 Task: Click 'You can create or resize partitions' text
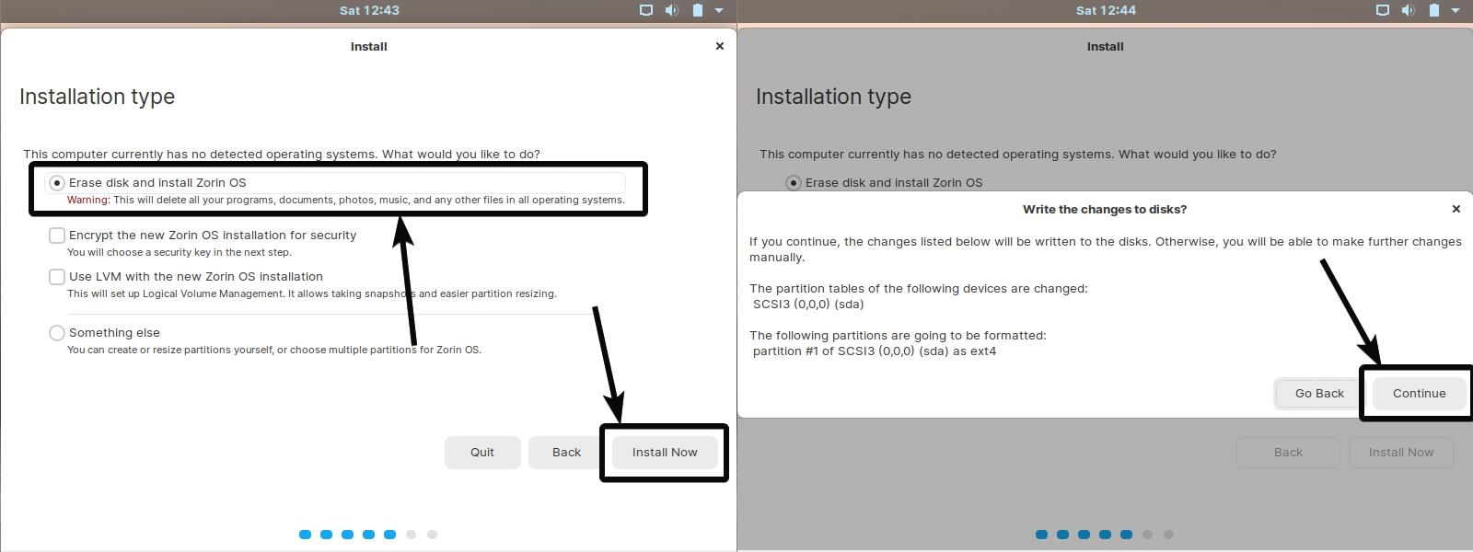[274, 351]
